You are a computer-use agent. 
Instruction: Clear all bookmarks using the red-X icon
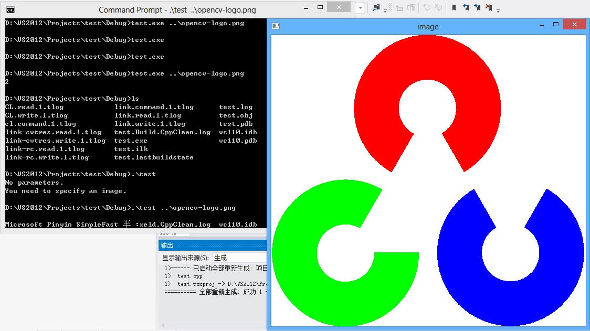489,7
